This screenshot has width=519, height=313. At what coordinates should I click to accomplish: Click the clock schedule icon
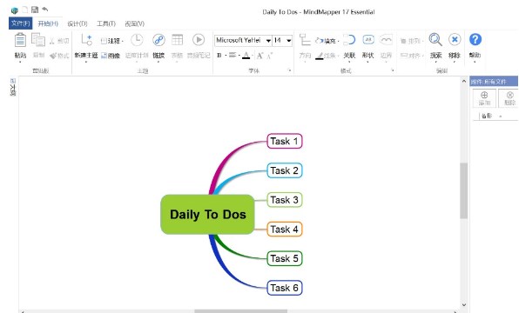[x=137, y=40]
